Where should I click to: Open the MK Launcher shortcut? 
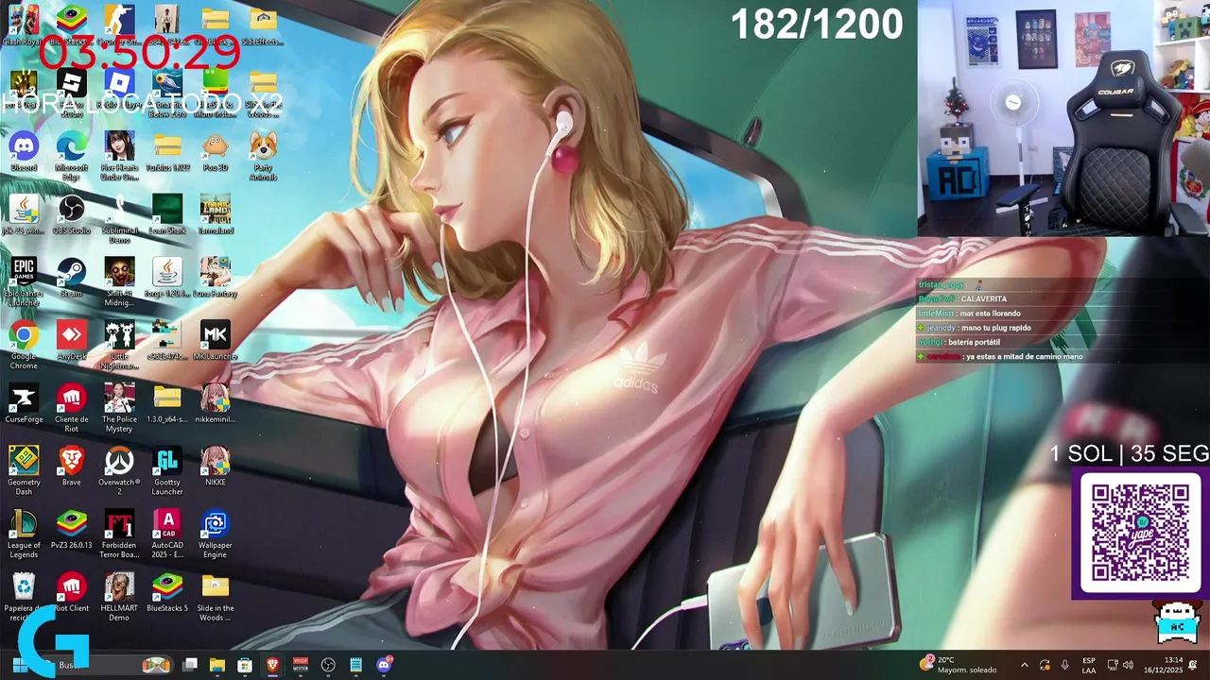click(x=216, y=341)
